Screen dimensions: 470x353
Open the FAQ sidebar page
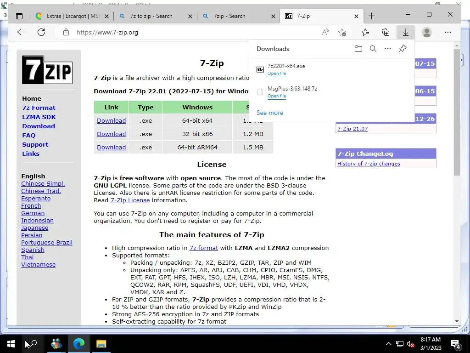[x=29, y=136]
